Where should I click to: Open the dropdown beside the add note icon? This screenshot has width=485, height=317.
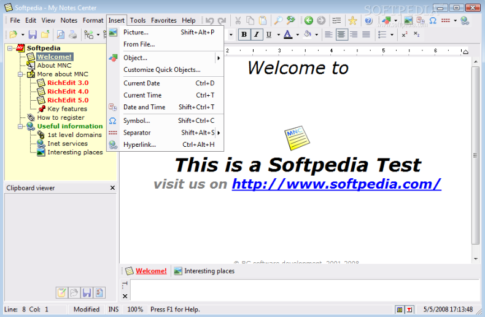[x=98, y=34]
